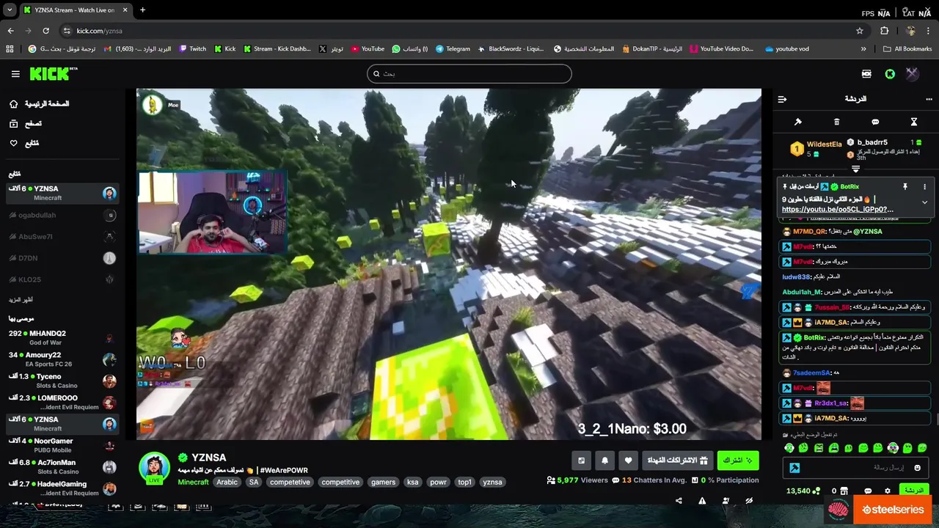Click the share icon below viewer stats
Screen dimensions: 939x528
tap(679, 501)
